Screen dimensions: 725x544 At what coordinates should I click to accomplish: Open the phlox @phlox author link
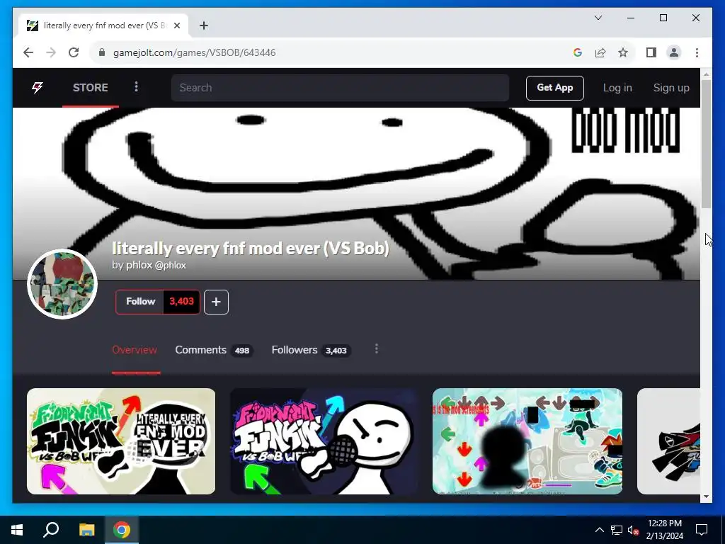(x=156, y=265)
